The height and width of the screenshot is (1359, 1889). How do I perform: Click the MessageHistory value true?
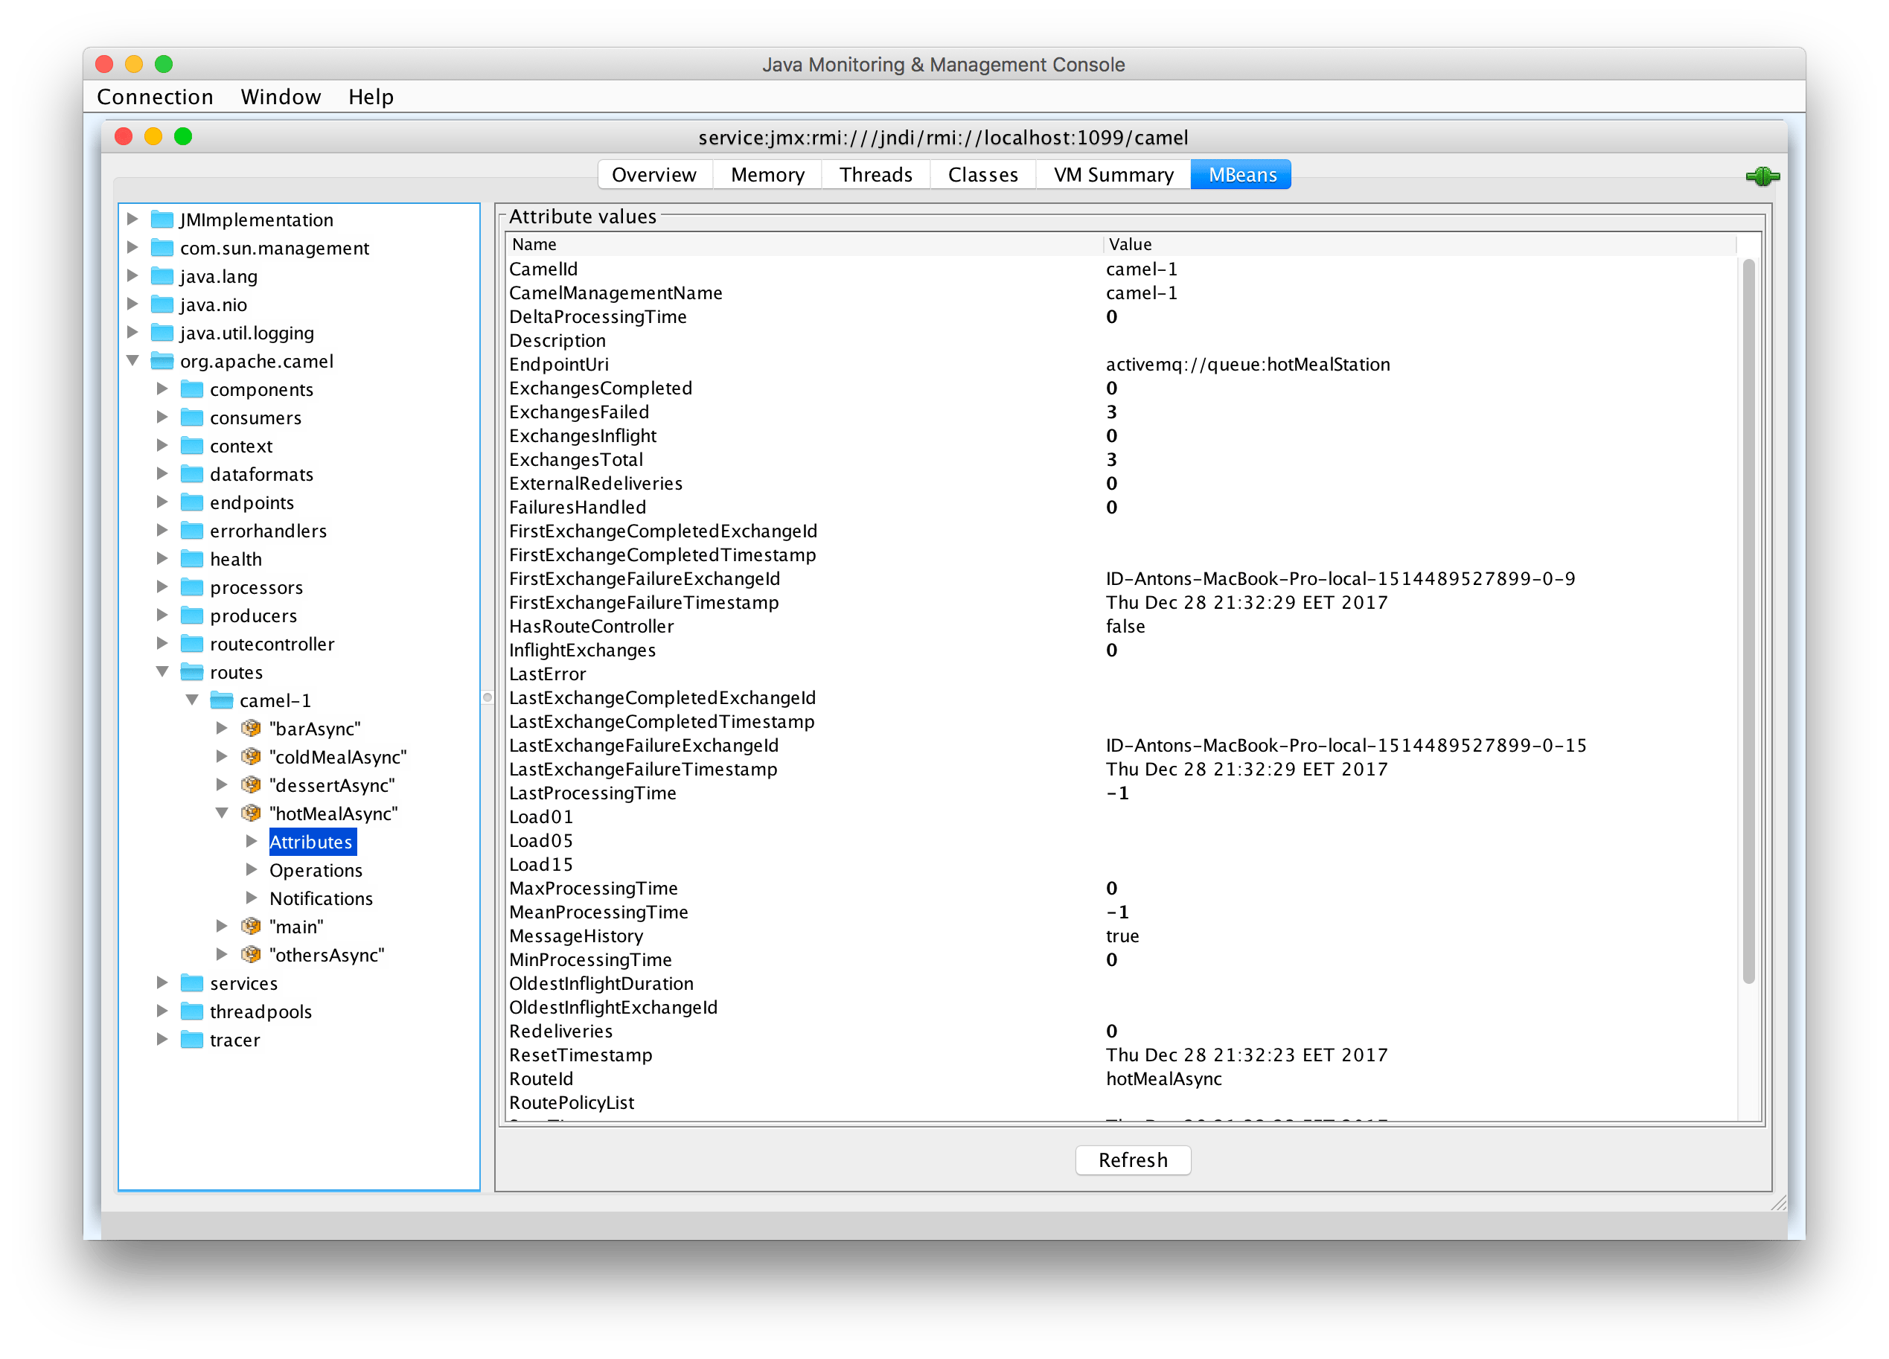pos(1122,936)
